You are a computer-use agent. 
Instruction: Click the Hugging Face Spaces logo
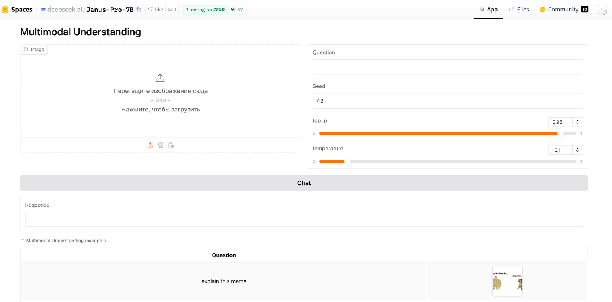point(5,10)
